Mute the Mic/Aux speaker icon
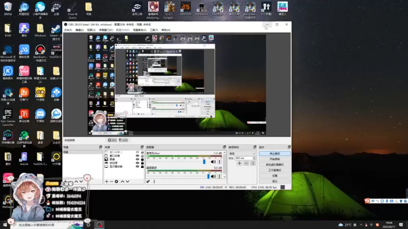Viewport: 408px width, 229px height. pyautogui.click(x=213, y=162)
